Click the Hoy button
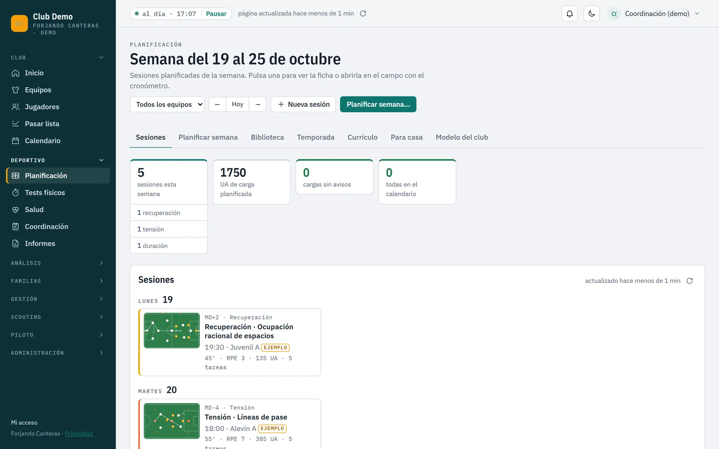Screen dimensions: 719x449 point(237,104)
